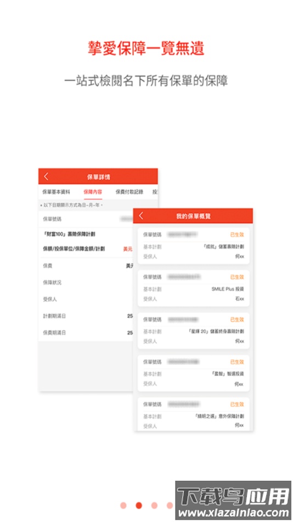Switch to the 保單基本資料 tab
This screenshot has height=522, width=293.
[56, 192]
